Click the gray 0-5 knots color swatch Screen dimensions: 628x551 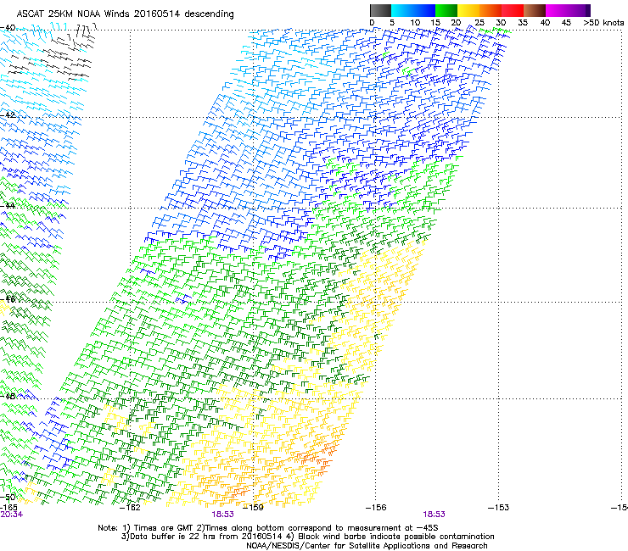380,10
